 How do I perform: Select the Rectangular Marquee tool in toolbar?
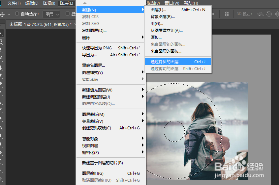point(1,42)
